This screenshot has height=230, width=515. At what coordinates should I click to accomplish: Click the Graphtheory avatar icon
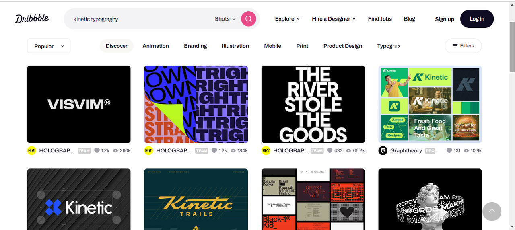[383, 150]
